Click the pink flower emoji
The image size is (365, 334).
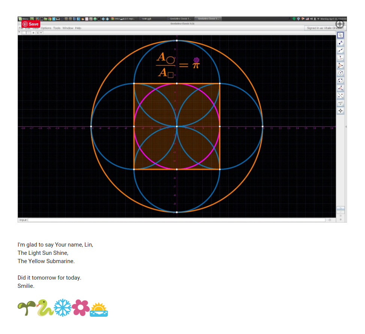[81, 308]
